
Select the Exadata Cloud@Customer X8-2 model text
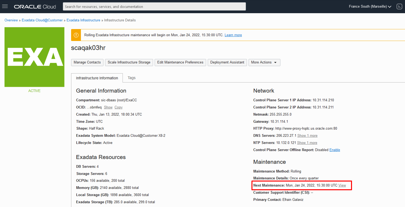141,136
